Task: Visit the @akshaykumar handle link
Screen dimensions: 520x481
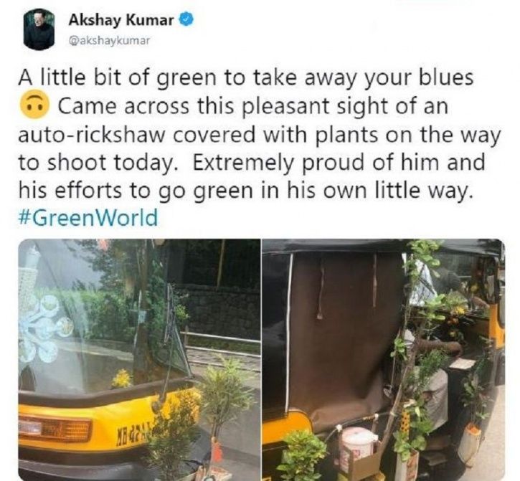Action: coord(109,41)
